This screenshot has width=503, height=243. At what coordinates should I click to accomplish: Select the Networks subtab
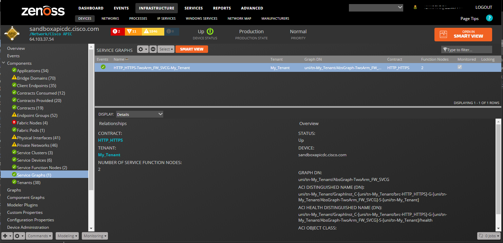[x=110, y=19]
